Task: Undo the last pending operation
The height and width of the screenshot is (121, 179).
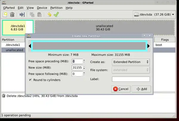Action: tap(49, 14)
